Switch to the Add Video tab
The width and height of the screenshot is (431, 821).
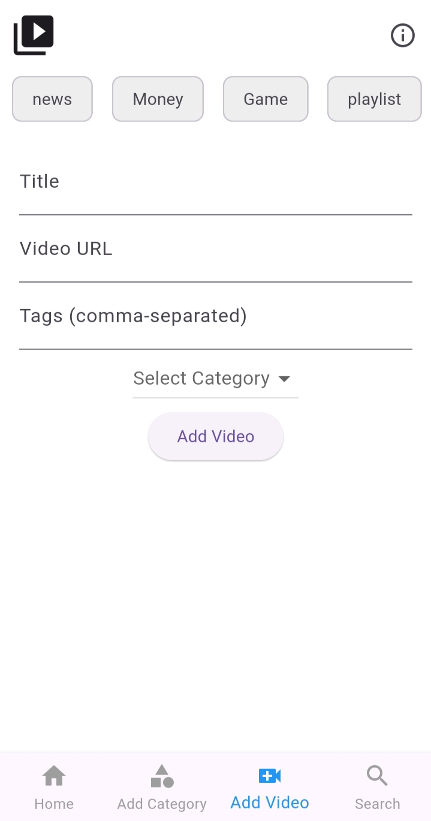[269, 786]
